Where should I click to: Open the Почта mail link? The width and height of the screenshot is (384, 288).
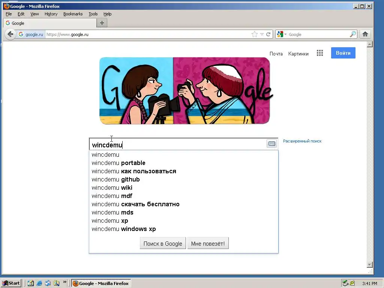[x=276, y=54]
